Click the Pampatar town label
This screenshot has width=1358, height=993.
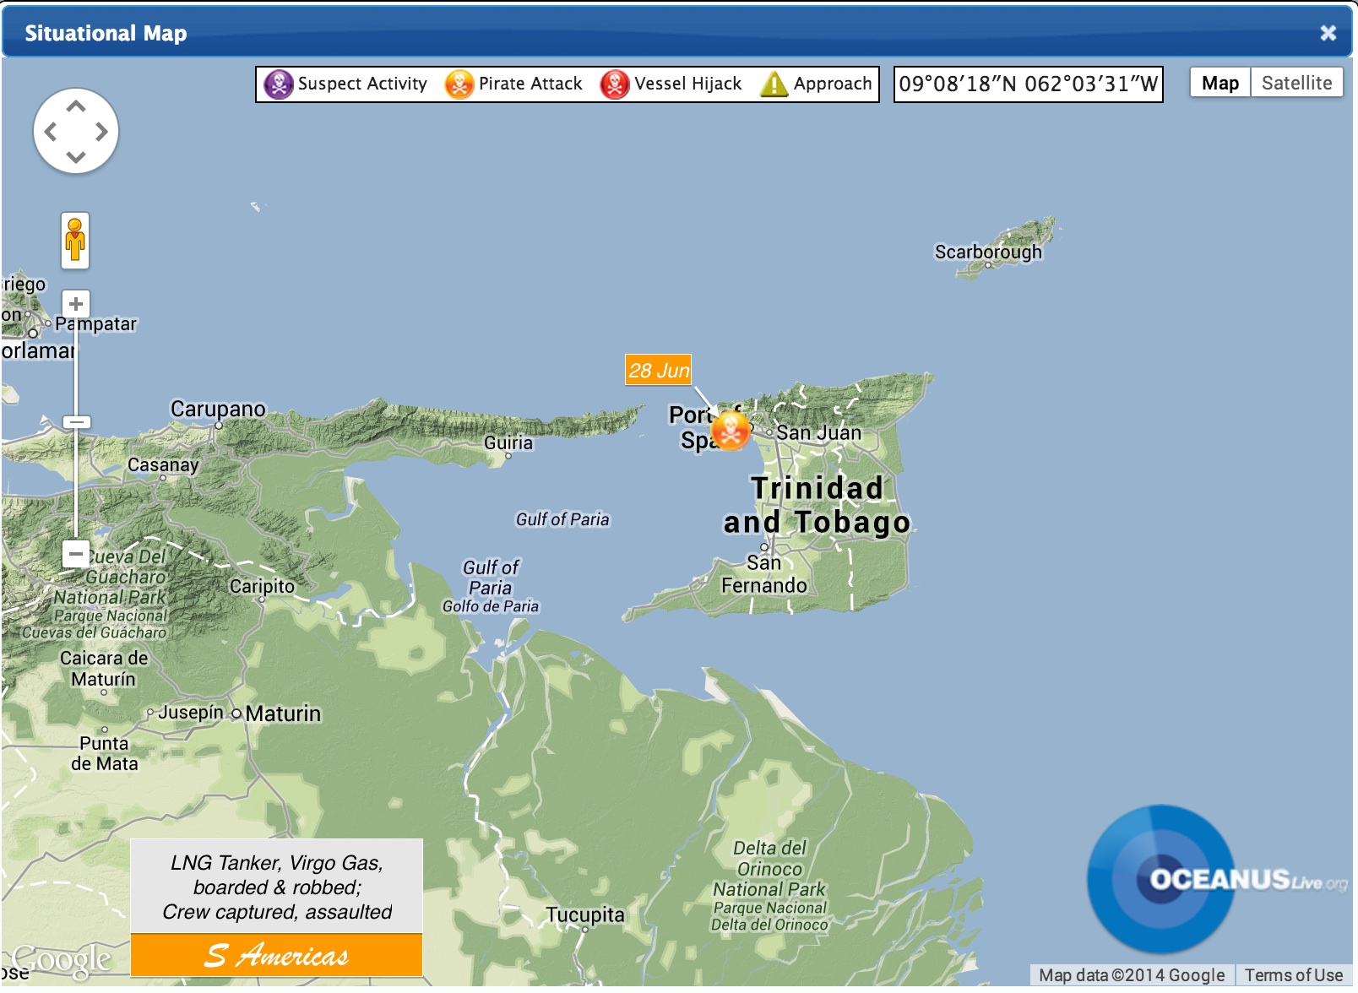pyautogui.click(x=95, y=324)
